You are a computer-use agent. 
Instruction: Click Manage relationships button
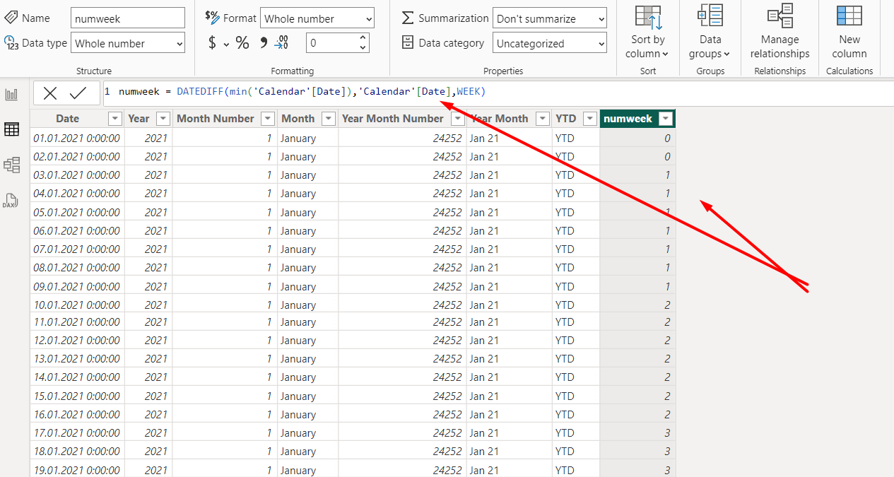click(x=780, y=32)
